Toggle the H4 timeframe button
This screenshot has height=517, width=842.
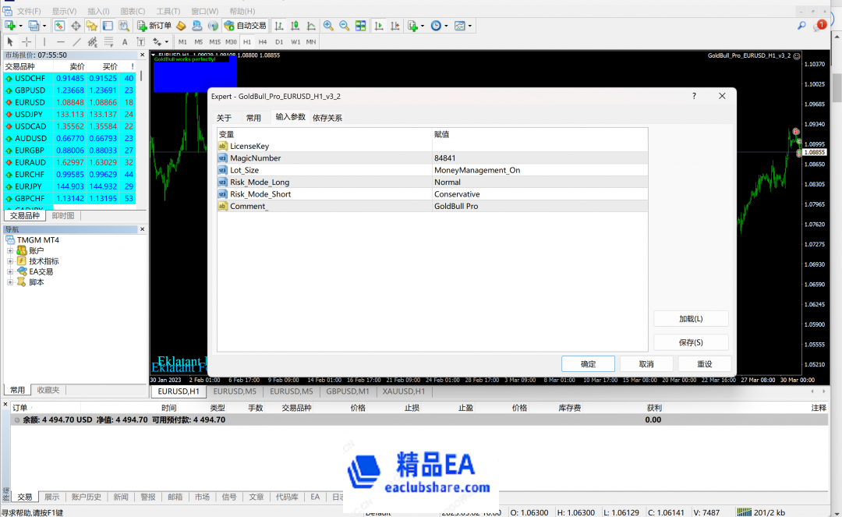point(263,41)
